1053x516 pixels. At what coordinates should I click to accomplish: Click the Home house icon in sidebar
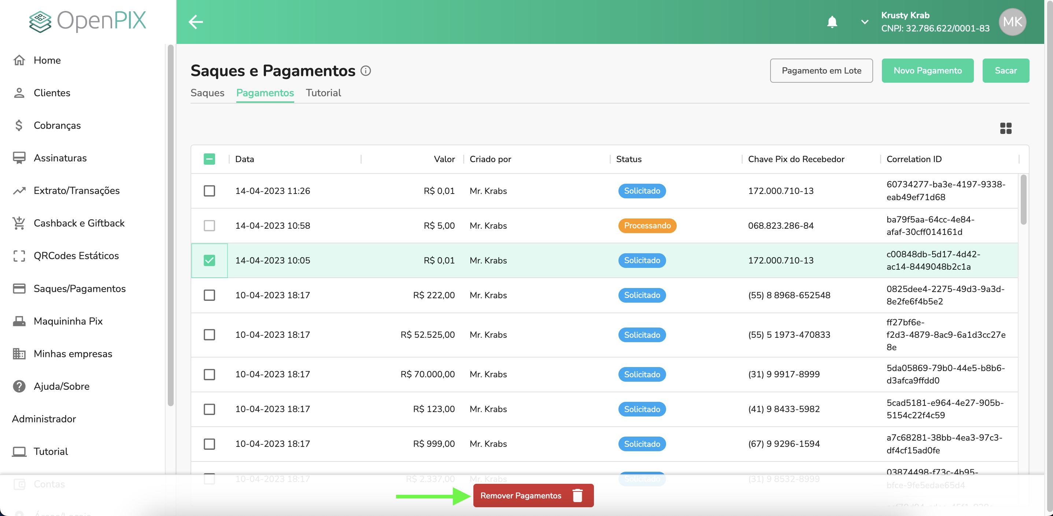(19, 60)
